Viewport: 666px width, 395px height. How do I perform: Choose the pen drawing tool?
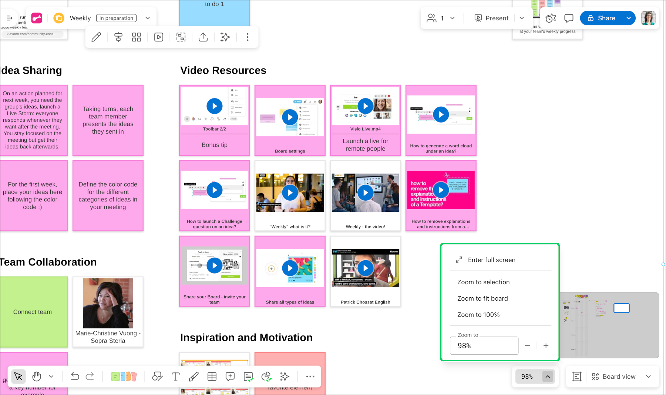point(194,376)
